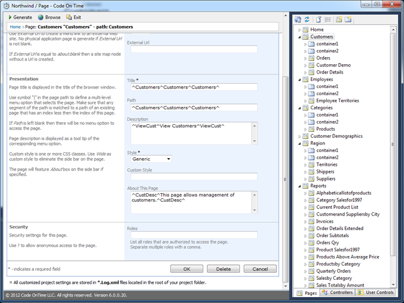Click in the Description textarea

[191, 133]
